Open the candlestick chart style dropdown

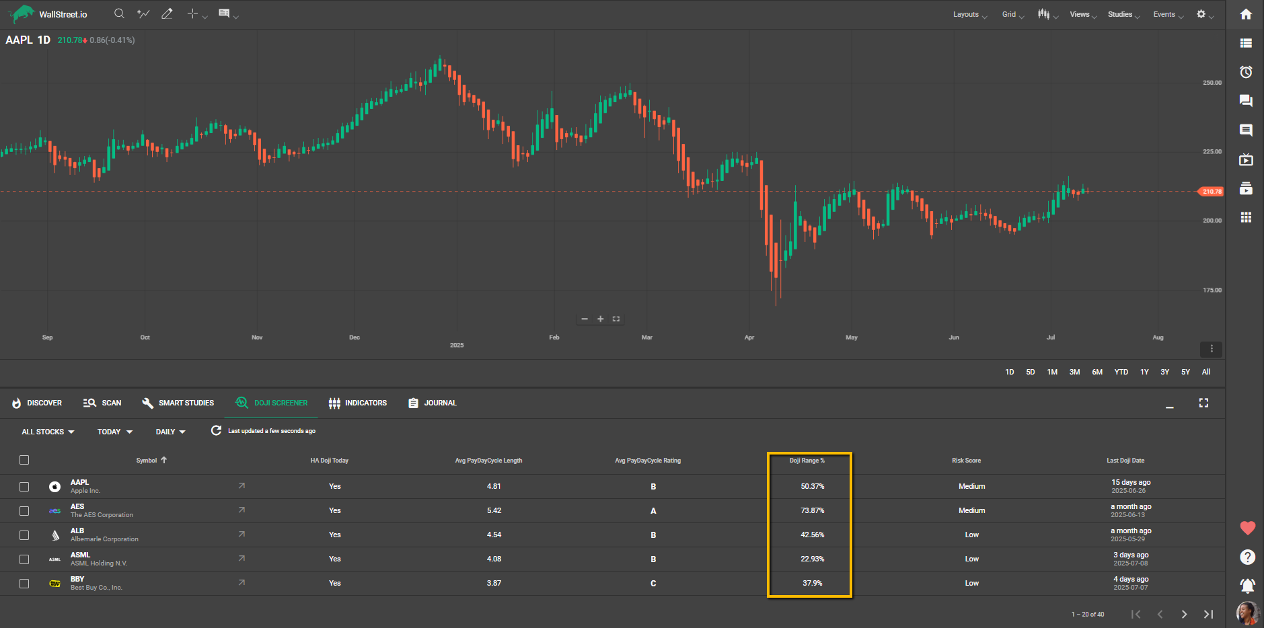click(x=1047, y=14)
